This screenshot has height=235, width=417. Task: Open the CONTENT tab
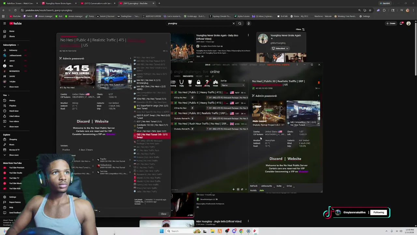(x=243, y=65)
